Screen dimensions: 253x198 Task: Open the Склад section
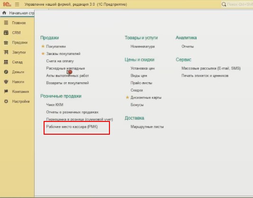(17, 62)
